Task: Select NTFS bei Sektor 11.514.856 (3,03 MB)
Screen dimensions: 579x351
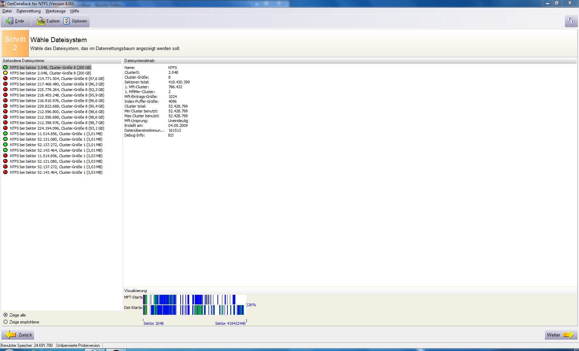Action: click(x=56, y=156)
